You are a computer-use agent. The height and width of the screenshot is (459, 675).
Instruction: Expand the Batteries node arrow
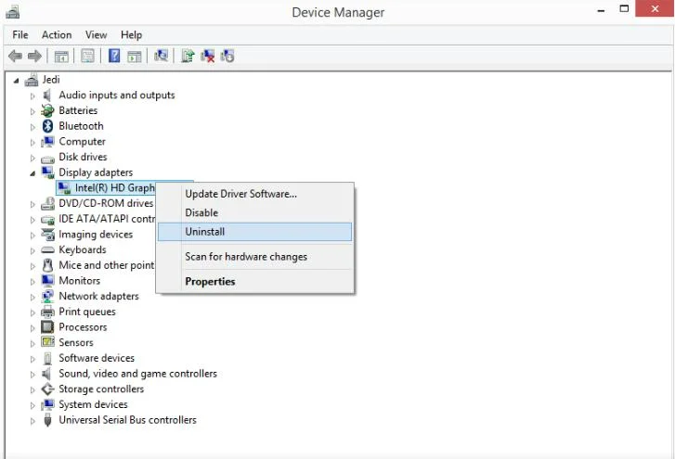tap(32, 111)
